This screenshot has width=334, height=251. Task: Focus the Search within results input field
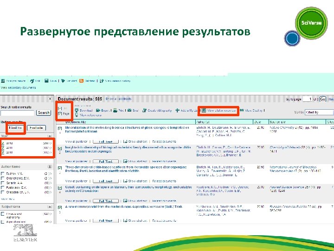17,113
